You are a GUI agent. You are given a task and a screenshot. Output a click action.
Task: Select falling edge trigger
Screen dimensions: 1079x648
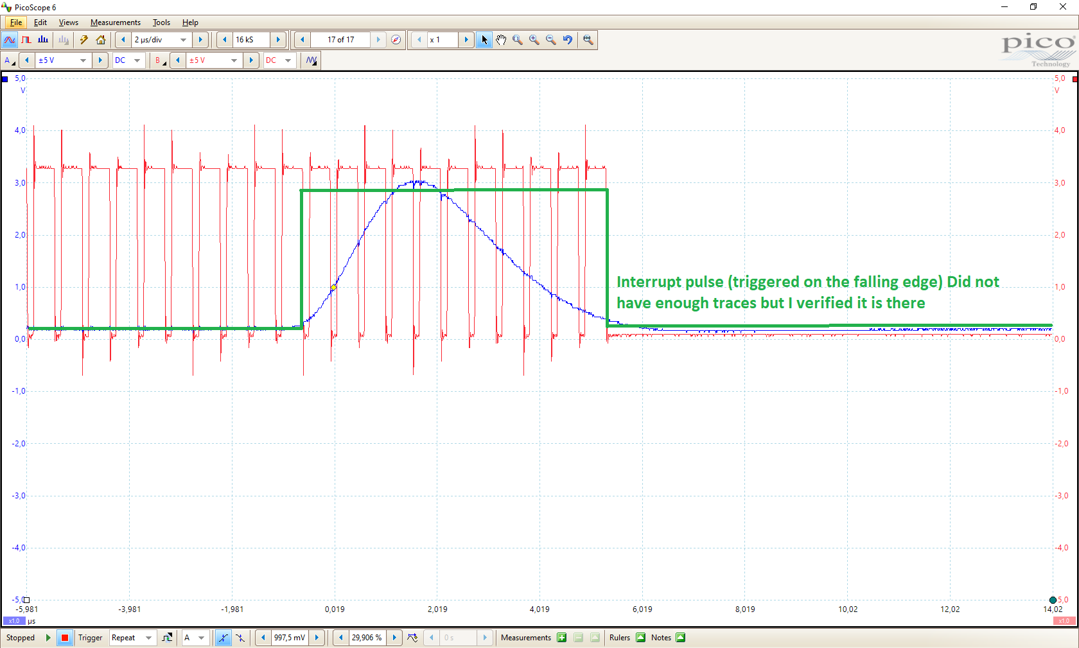[x=240, y=638]
